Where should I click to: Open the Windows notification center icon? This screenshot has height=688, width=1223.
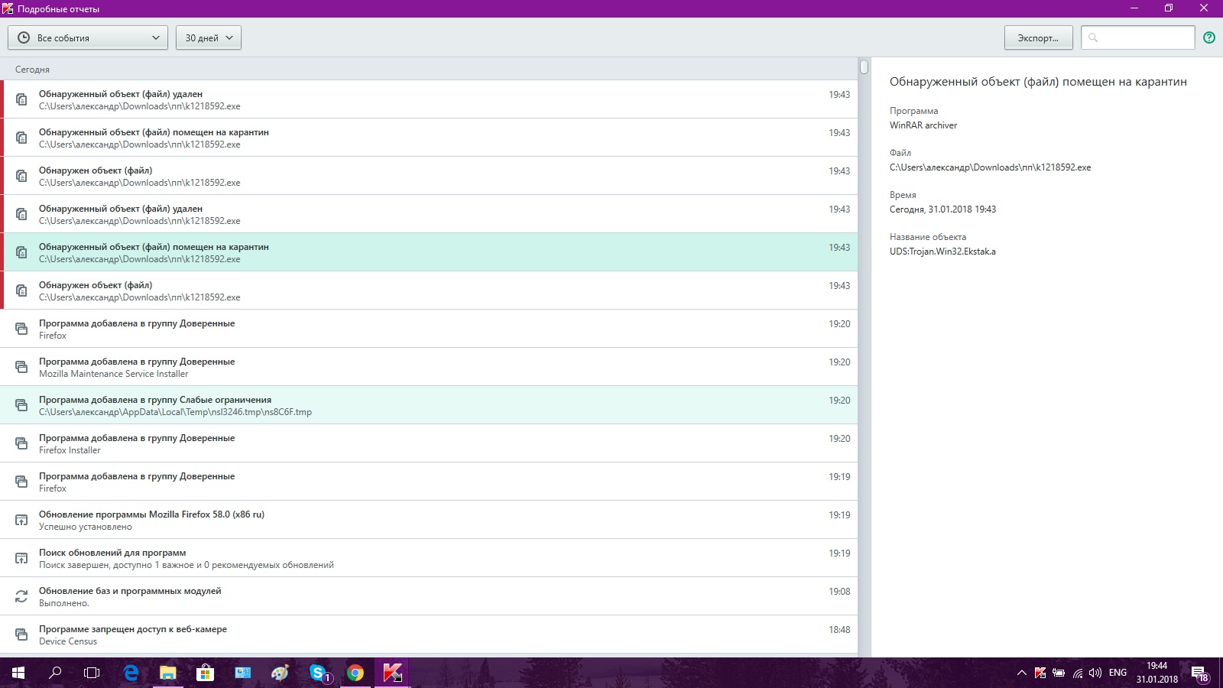(1199, 673)
